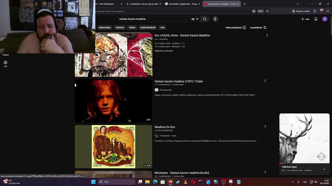
Task: Close the sairaan kaunis maailma YouTube tab
Action: click(x=238, y=4)
